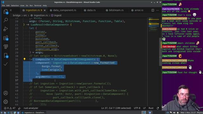203x114 pixels.
Task: Switch to the data.rs tab
Action: (91, 10)
